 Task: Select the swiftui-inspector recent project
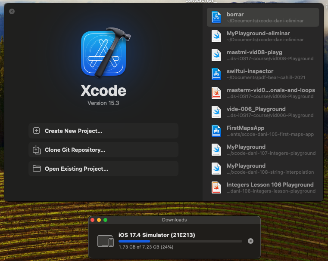263,74
